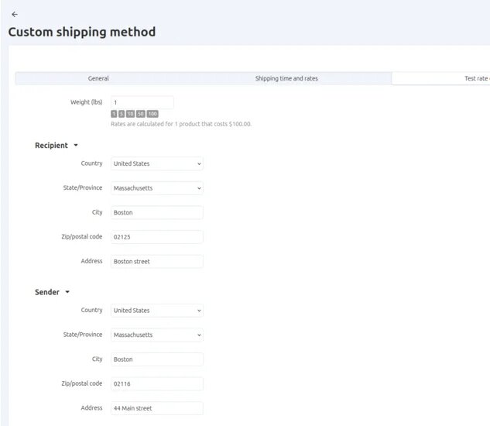The height and width of the screenshot is (426, 490).
Task: Click the Sender Address field 44 Main street
Action: pos(157,408)
